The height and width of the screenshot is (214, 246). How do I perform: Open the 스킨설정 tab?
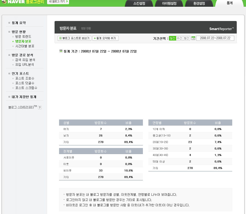(139, 3)
